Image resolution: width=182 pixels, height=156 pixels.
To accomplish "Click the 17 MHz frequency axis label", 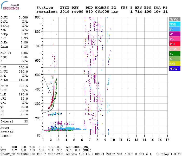I will pyautogui.click(x=167, y=140).
